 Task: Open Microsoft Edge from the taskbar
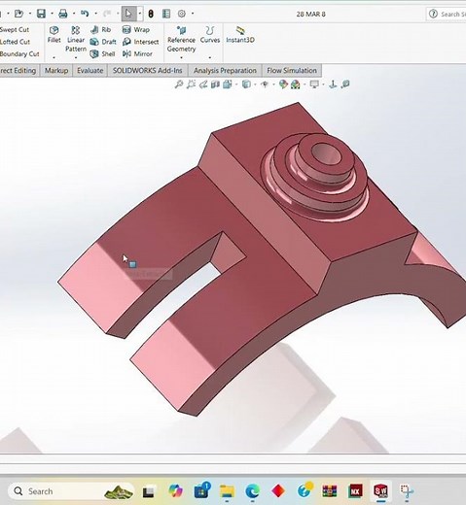[x=252, y=491]
